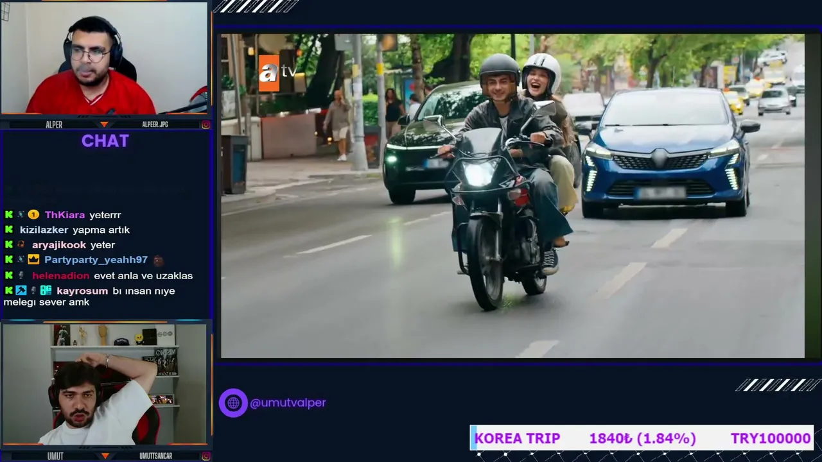The width and height of the screenshot is (822, 462).
Task: Click the Kick logo beside aryajikook
Action: click(x=9, y=245)
